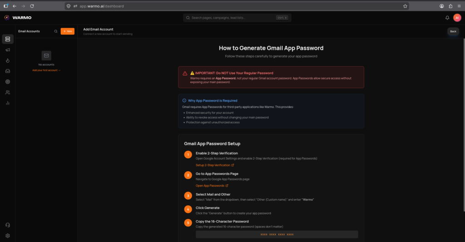The image size is (465, 242).
Task: Click the Warmo logo
Action: [x=18, y=18]
